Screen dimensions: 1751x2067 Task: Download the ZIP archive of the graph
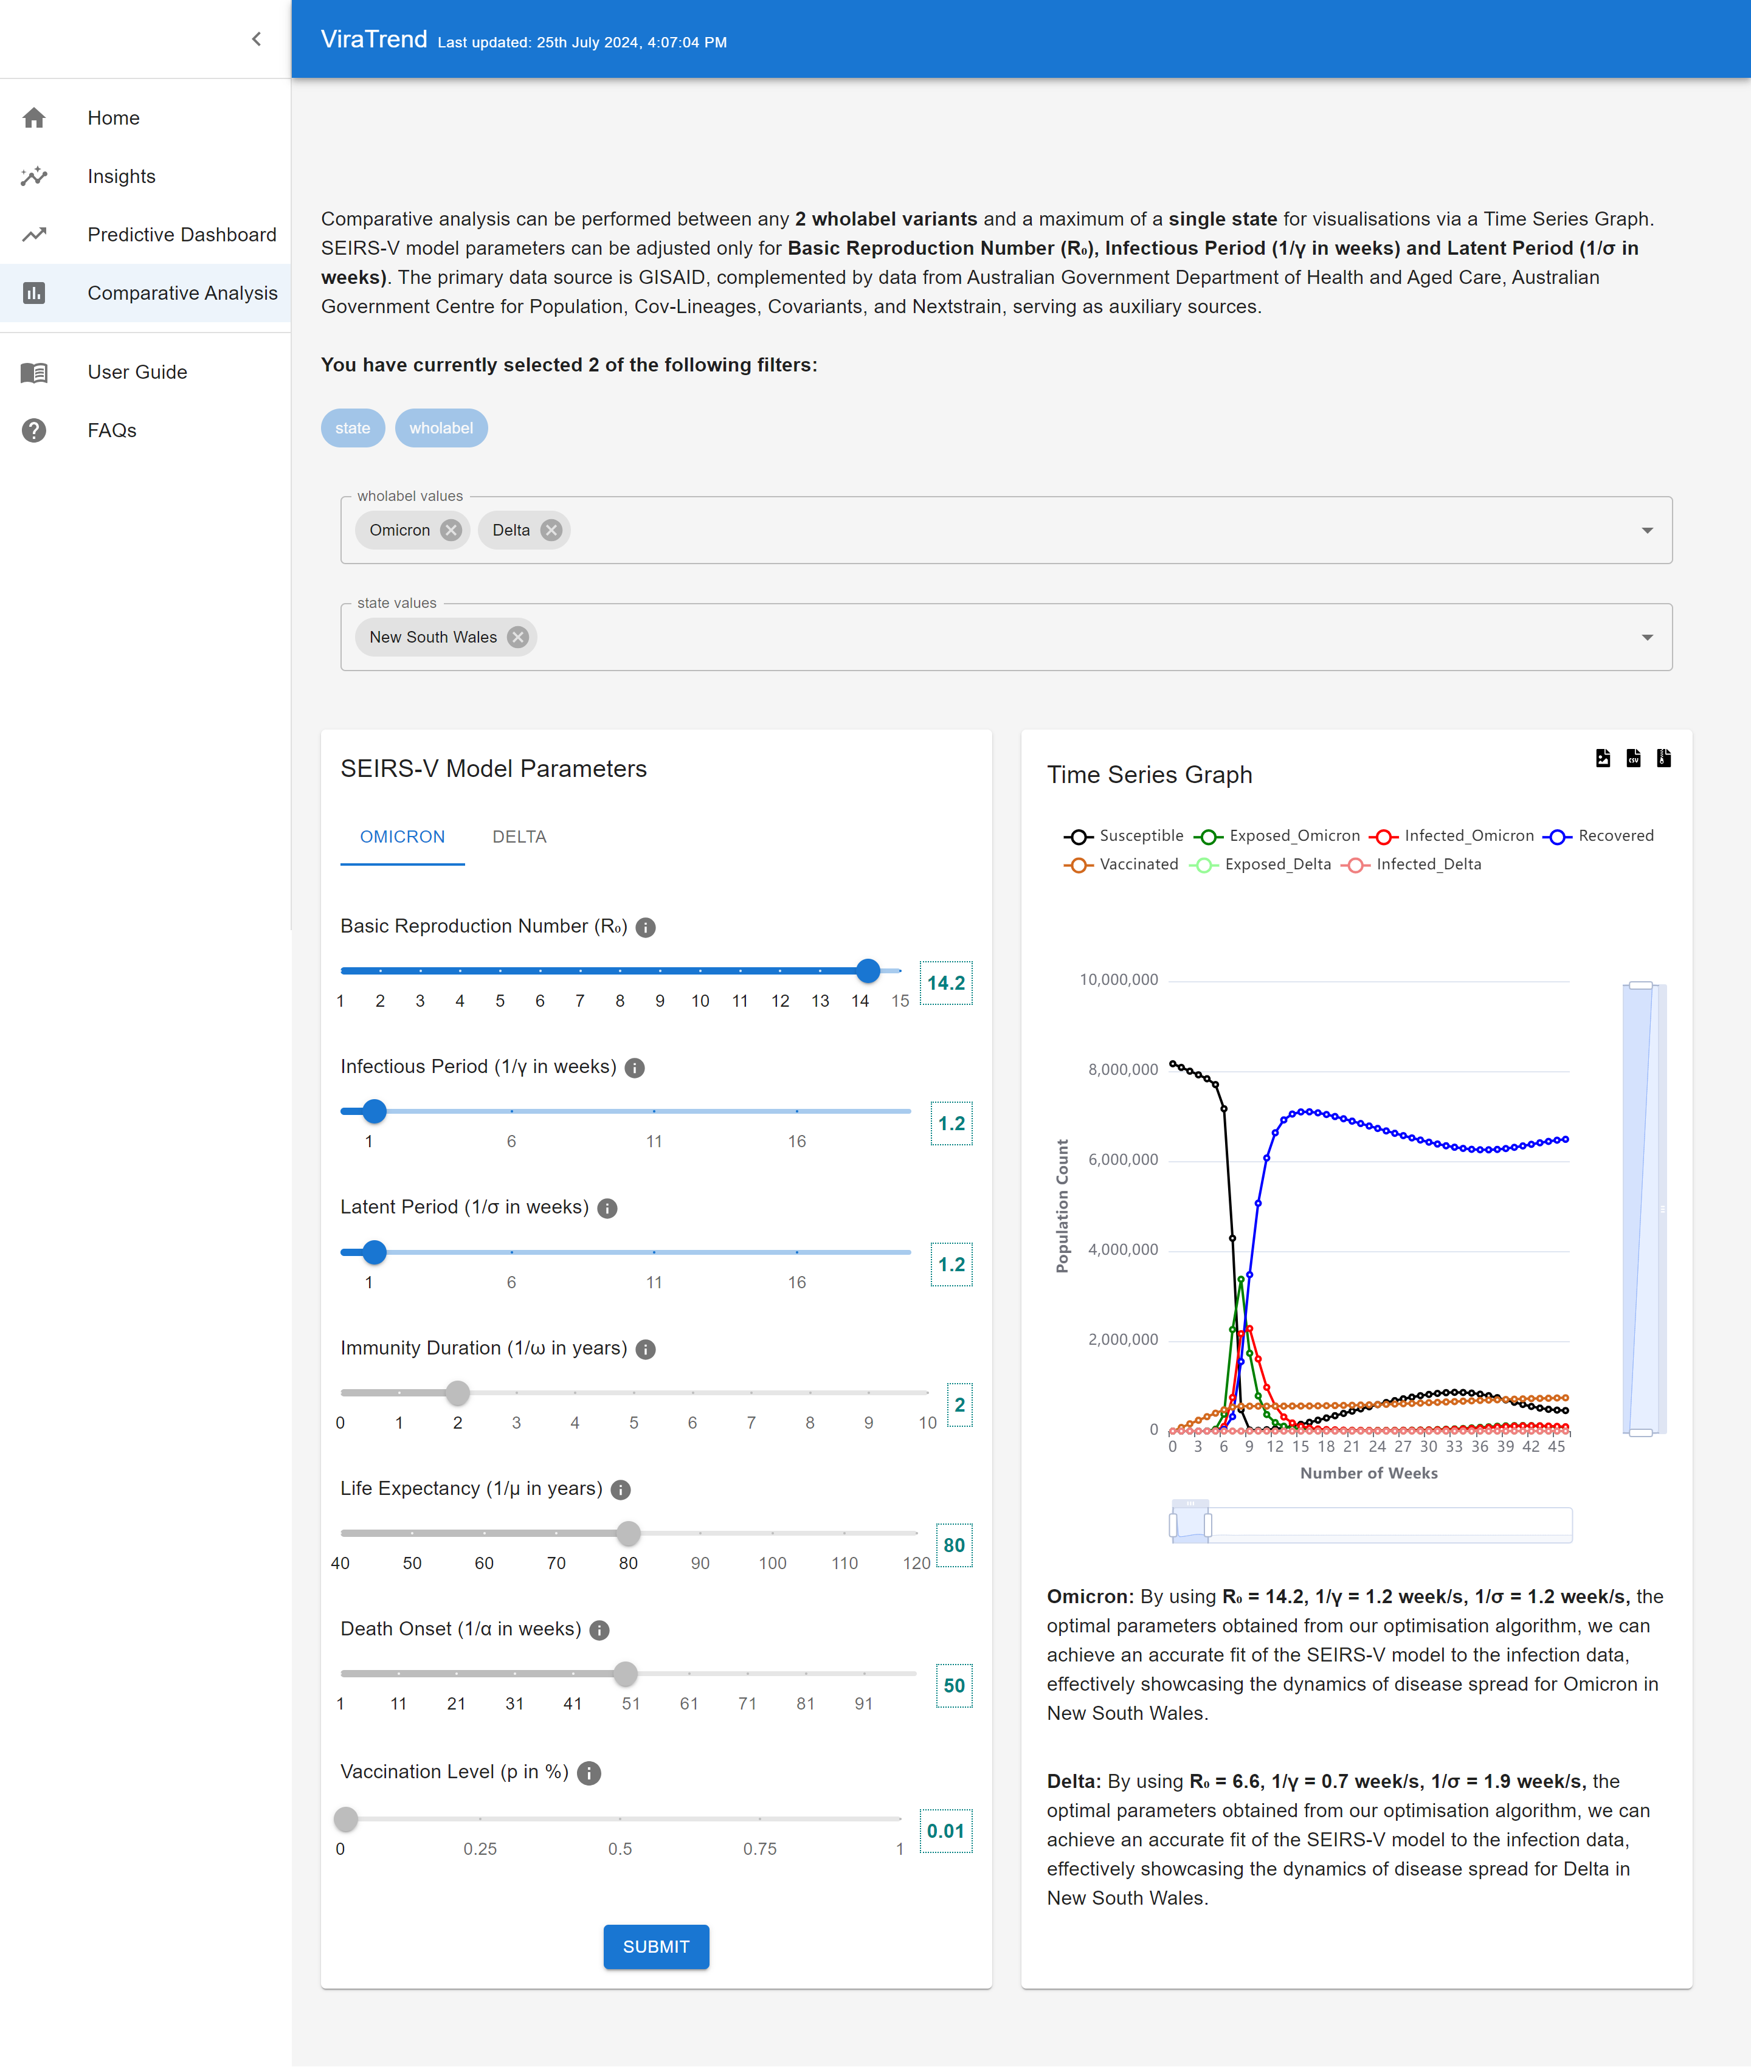(x=1663, y=758)
